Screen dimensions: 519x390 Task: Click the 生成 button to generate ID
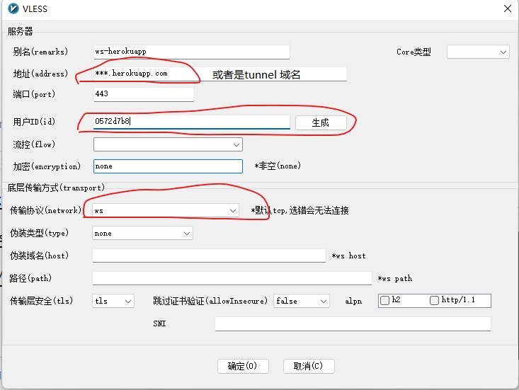coord(321,122)
